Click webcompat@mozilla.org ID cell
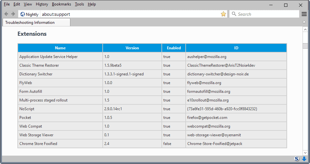 [236, 126]
